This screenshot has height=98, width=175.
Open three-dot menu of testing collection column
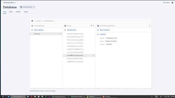tap(94, 26)
